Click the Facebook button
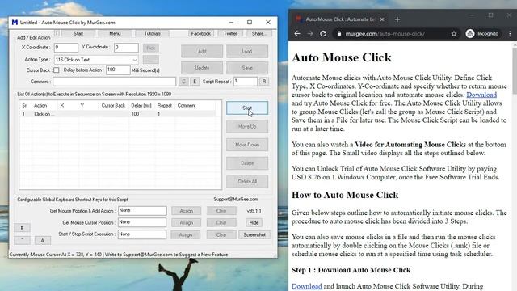517x291 pixels. (x=201, y=33)
